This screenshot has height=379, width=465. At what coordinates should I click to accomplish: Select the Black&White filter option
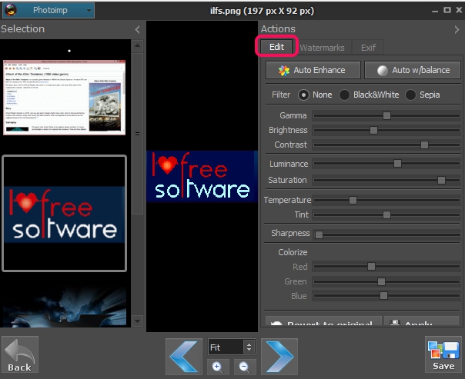click(x=346, y=95)
